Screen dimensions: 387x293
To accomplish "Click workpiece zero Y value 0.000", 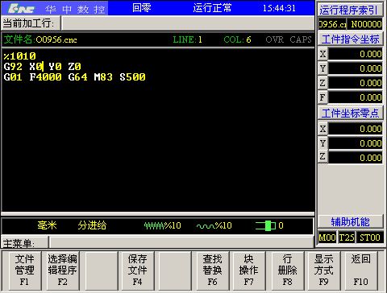I will (x=356, y=143).
